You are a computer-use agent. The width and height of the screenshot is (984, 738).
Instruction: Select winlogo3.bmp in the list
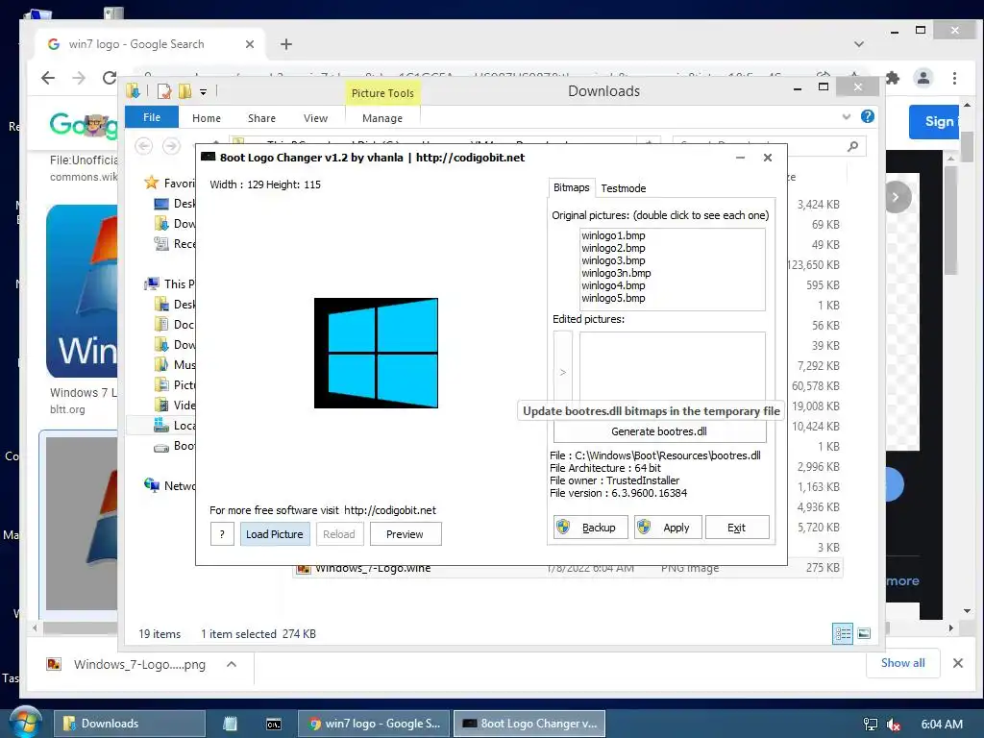coord(613,260)
